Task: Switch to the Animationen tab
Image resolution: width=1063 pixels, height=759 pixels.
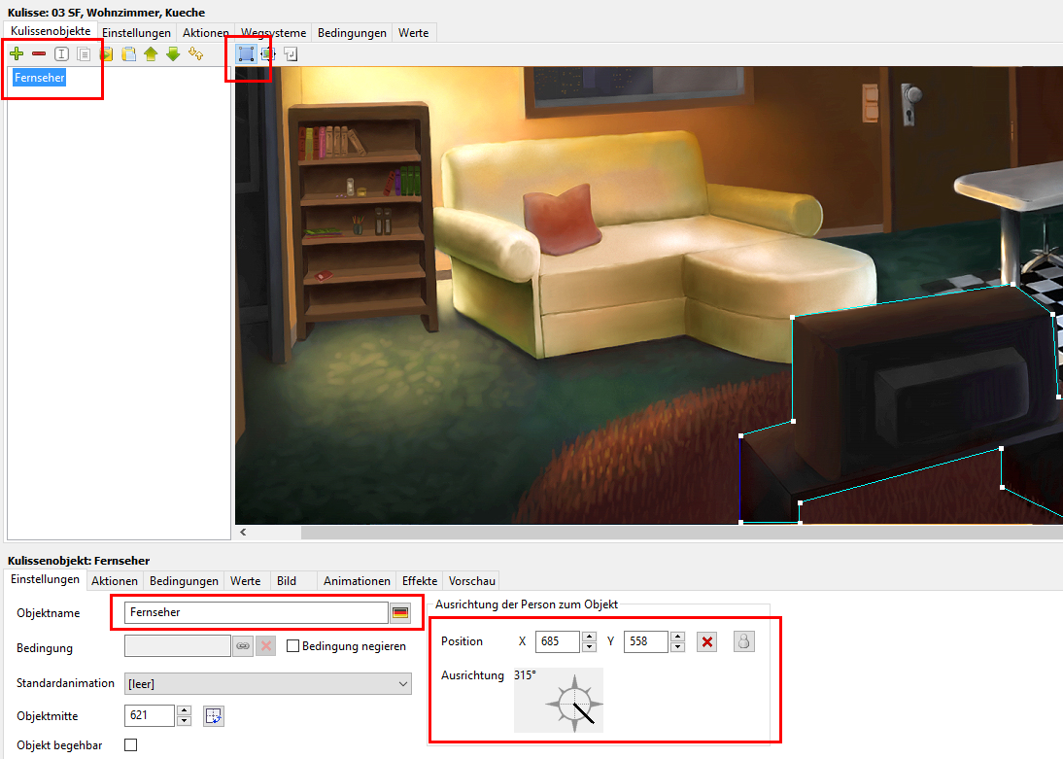Action: pyautogui.click(x=357, y=580)
